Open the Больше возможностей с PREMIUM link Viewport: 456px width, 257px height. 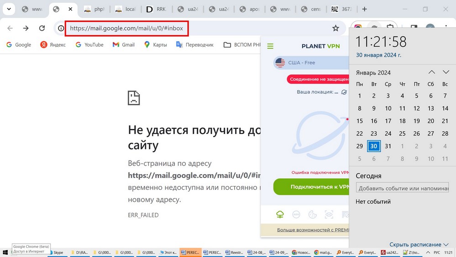coord(313,230)
